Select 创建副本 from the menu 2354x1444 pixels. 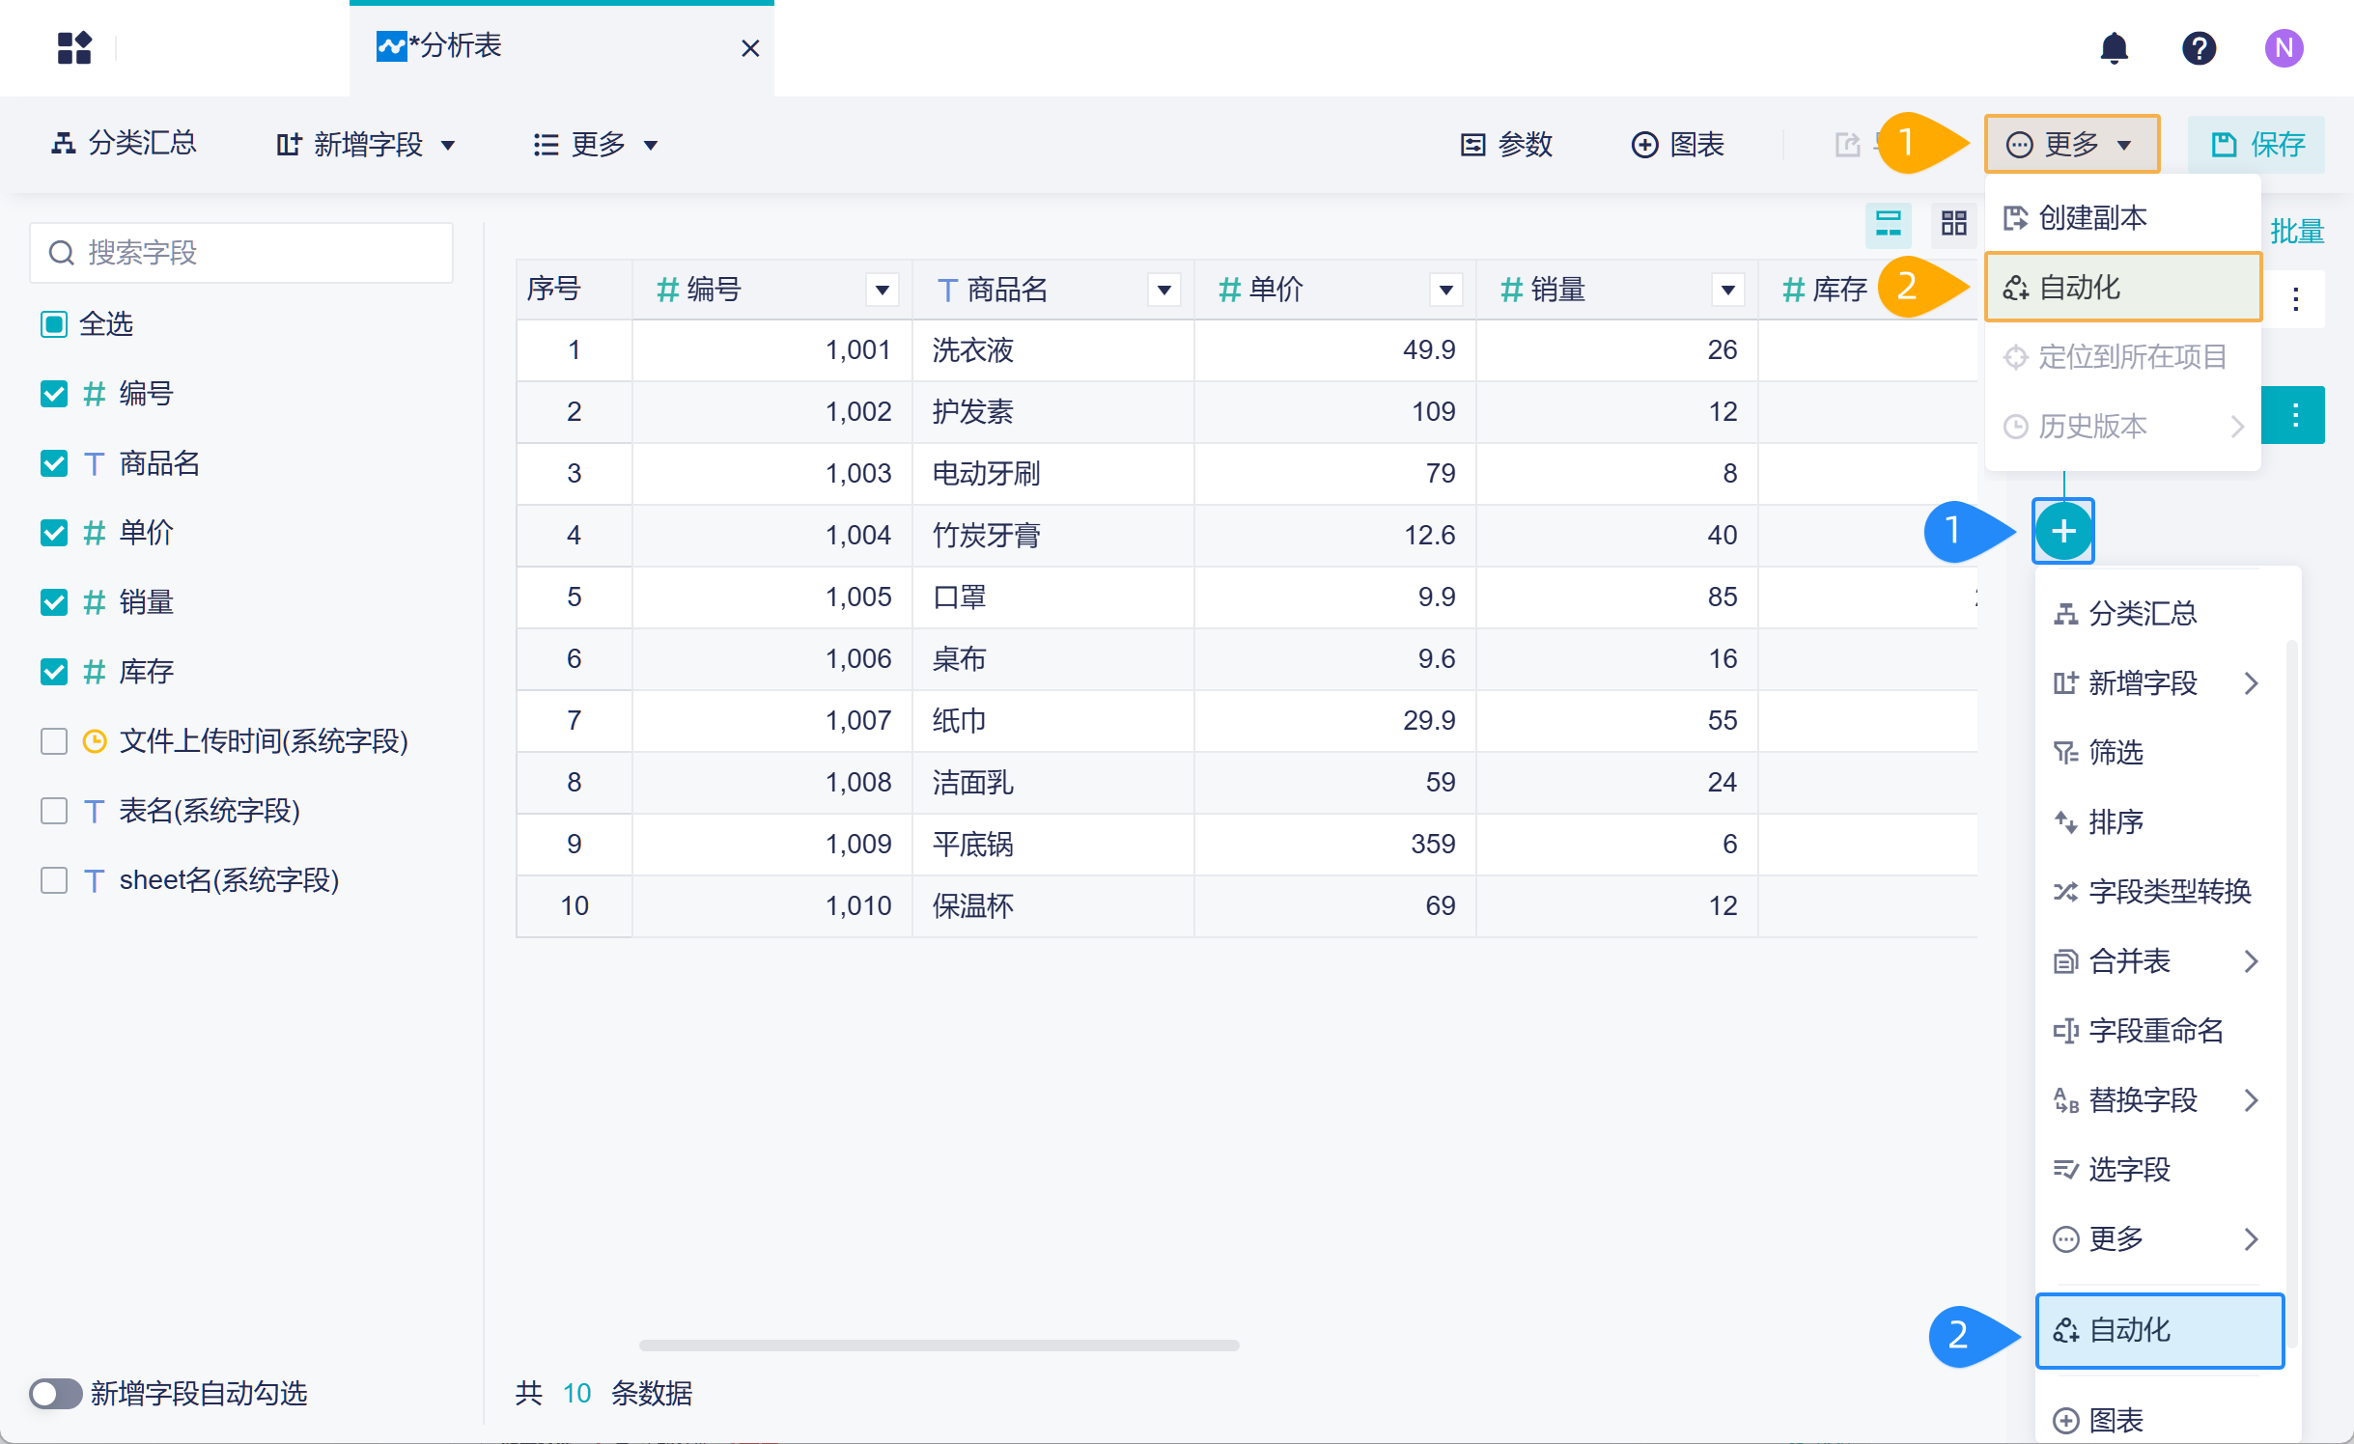coord(2122,217)
